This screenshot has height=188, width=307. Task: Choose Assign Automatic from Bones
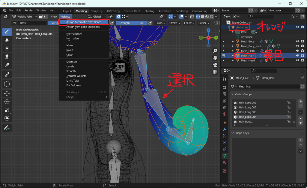84,22
